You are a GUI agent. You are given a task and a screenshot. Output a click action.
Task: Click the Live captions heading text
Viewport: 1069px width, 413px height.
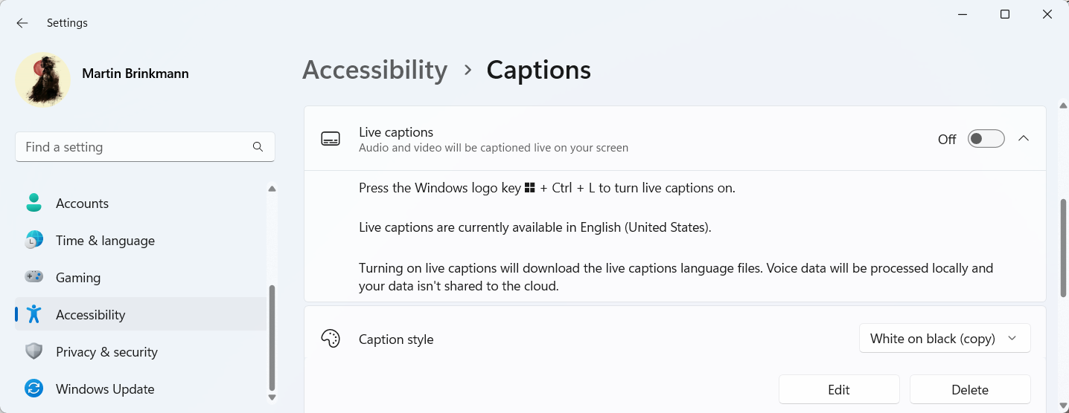pos(396,132)
